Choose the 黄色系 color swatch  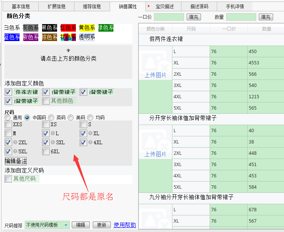87,28
